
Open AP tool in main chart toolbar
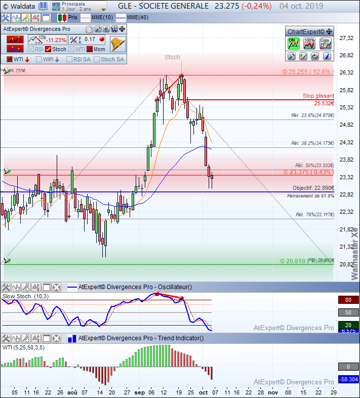pos(36,18)
